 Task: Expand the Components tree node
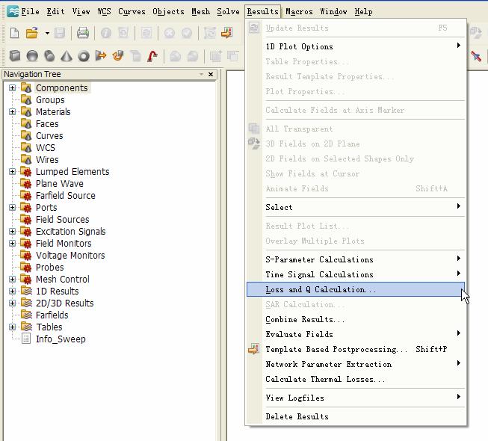tap(12, 88)
